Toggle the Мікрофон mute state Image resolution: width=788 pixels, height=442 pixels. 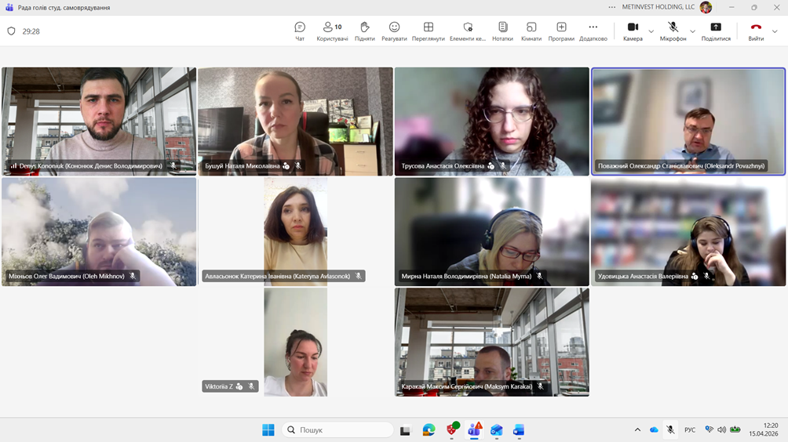click(x=673, y=31)
